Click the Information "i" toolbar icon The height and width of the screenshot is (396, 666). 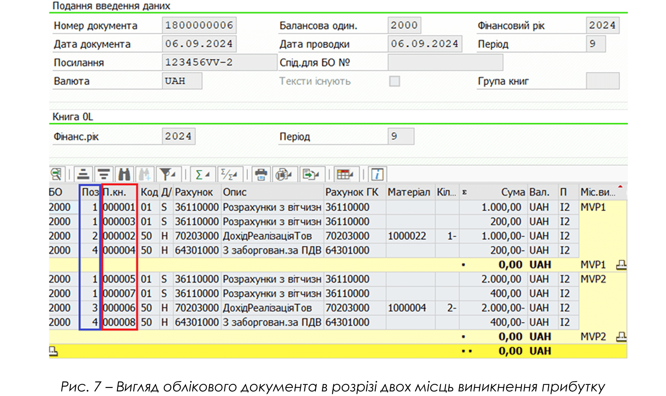(377, 174)
